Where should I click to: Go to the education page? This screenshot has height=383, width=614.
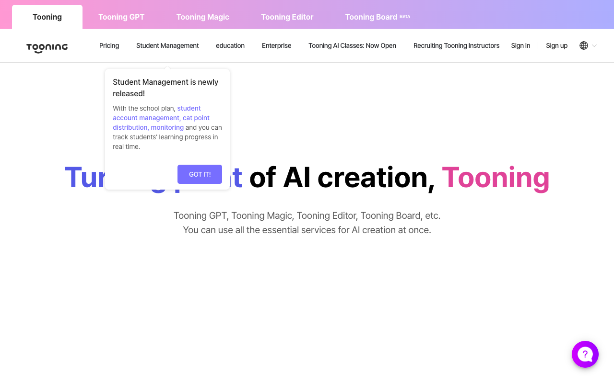click(230, 45)
